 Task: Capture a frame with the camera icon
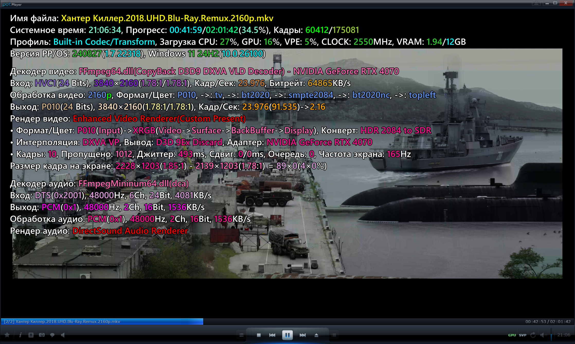click(x=42, y=335)
